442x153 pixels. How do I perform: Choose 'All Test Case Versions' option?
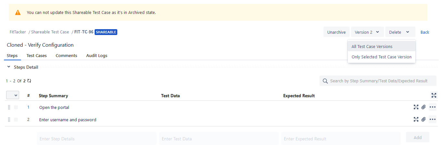(381, 46)
